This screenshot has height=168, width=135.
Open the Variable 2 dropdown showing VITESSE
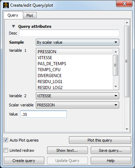tap(77, 96)
